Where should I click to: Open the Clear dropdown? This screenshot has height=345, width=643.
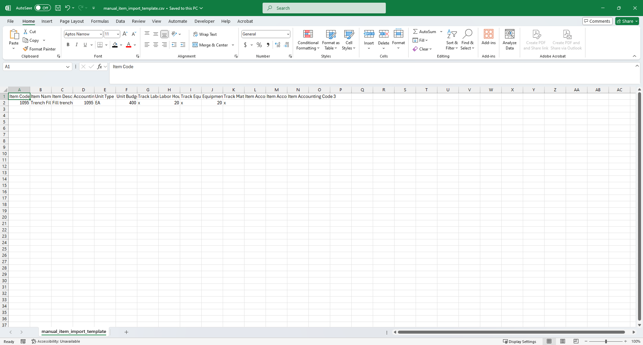422,49
